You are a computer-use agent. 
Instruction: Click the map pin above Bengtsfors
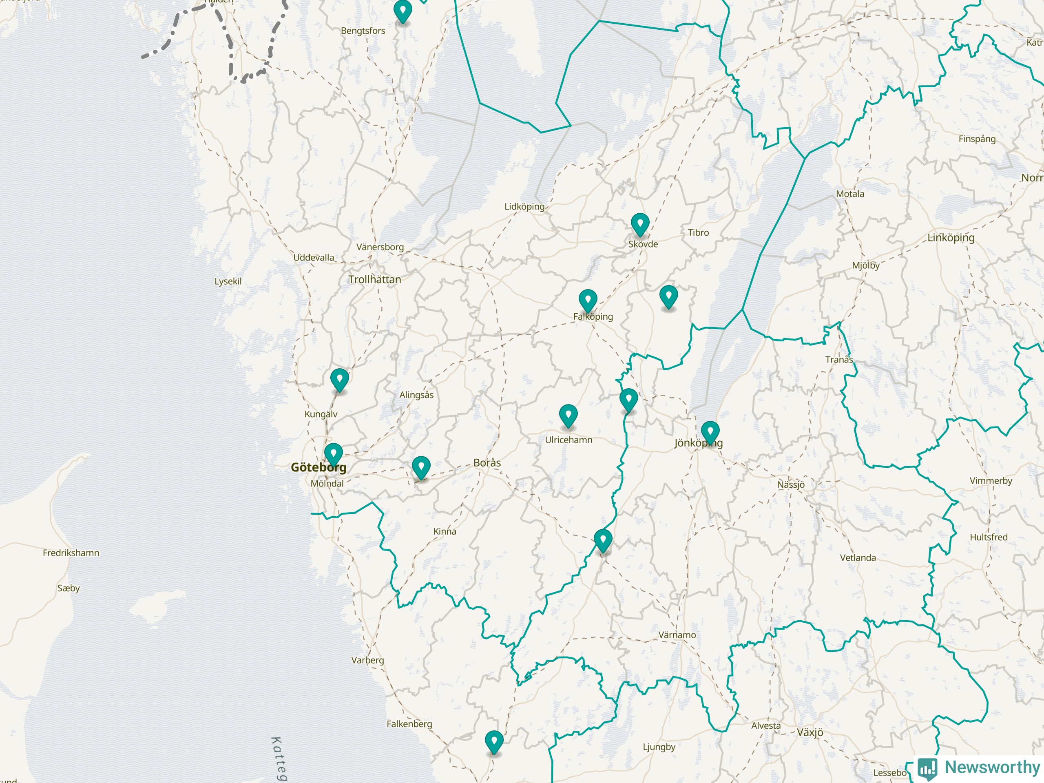point(403,11)
